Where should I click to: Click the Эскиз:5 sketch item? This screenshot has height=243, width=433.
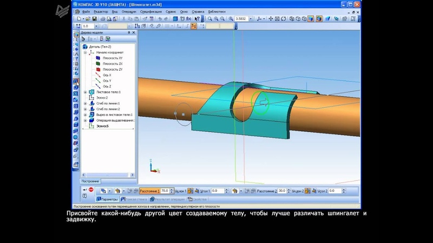point(102,126)
